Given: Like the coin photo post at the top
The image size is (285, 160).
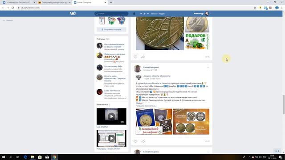Looking at the screenshot, I should click(135, 57).
